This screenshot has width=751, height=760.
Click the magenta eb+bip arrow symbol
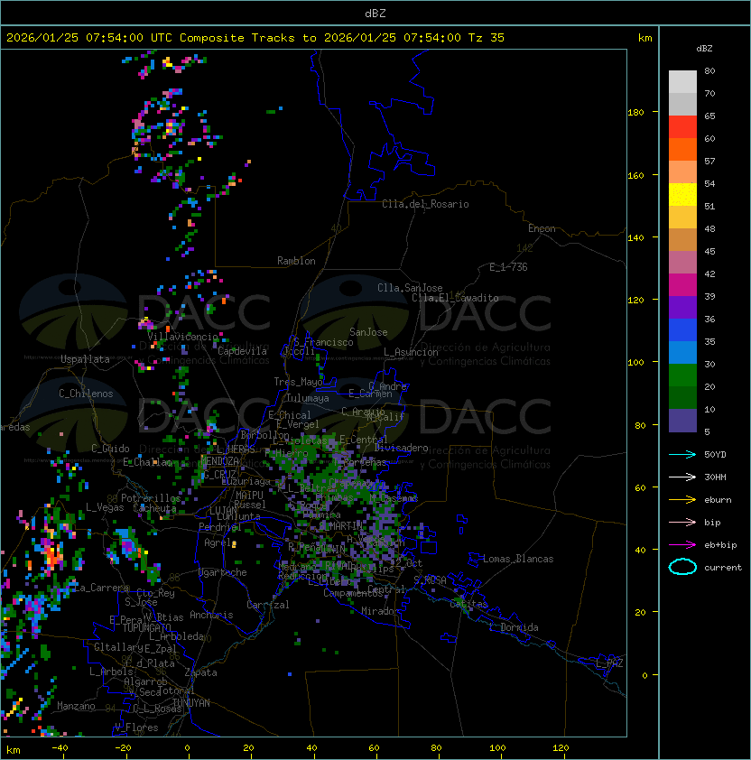682,545
